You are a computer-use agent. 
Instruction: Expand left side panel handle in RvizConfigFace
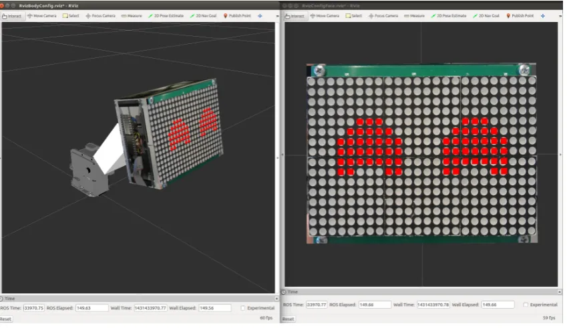pos(282,155)
